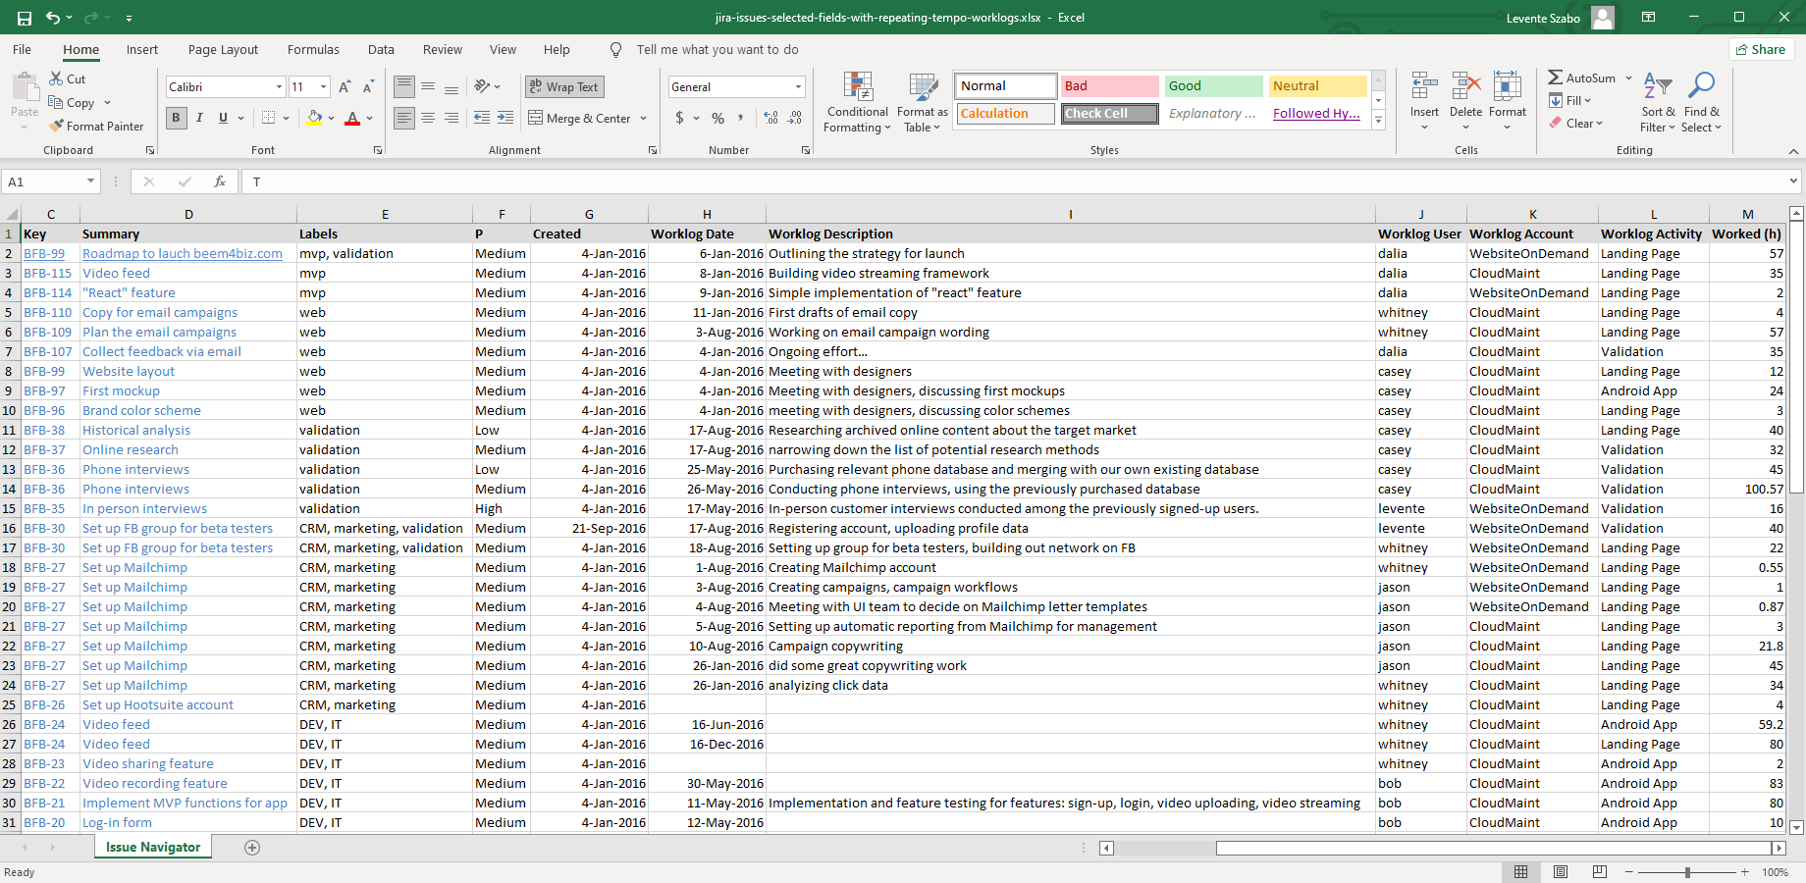Open the General number format dropdown

pyautogui.click(x=798, y=87)
